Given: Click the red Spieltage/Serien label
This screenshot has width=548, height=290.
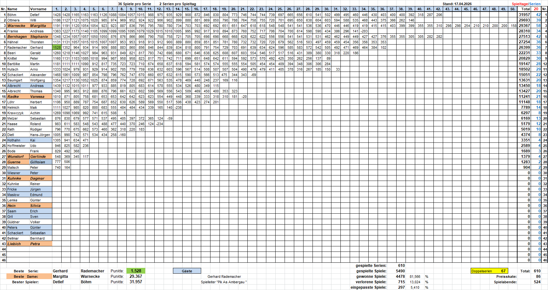Looking at the screenshot, I should click(526, 4).
